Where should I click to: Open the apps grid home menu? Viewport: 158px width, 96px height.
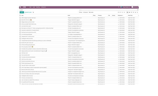click(20, 7)
